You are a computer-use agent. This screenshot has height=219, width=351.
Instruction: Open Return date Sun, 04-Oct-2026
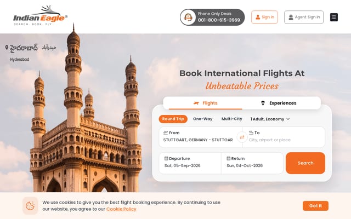click(252, 163)
